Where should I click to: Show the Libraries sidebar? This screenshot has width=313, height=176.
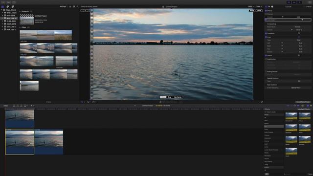coord(2,6)
